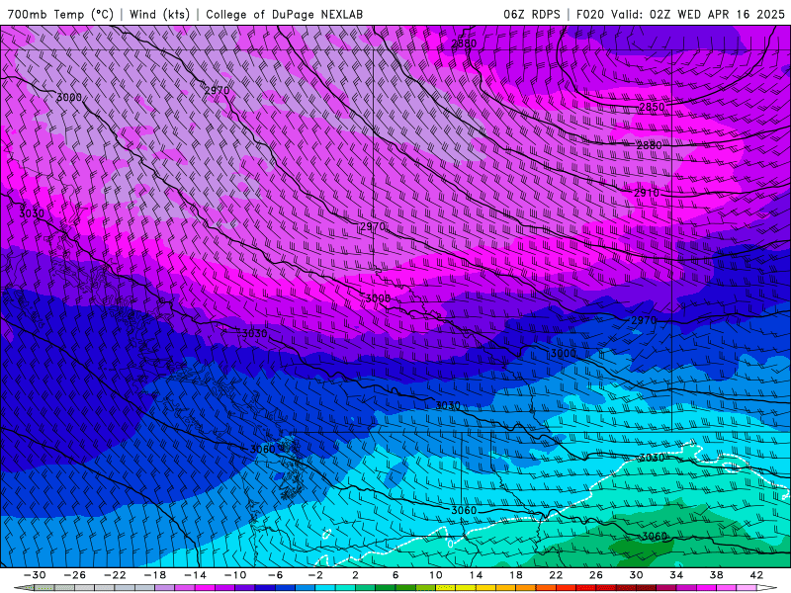Click the 2 value on the temperature scale
Viewport: 791px width, 593px height.
pyautogui.click(x=355, y=575)
